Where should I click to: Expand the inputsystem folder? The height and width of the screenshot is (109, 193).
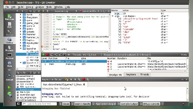pyautogui.click(x=21, y=43)
